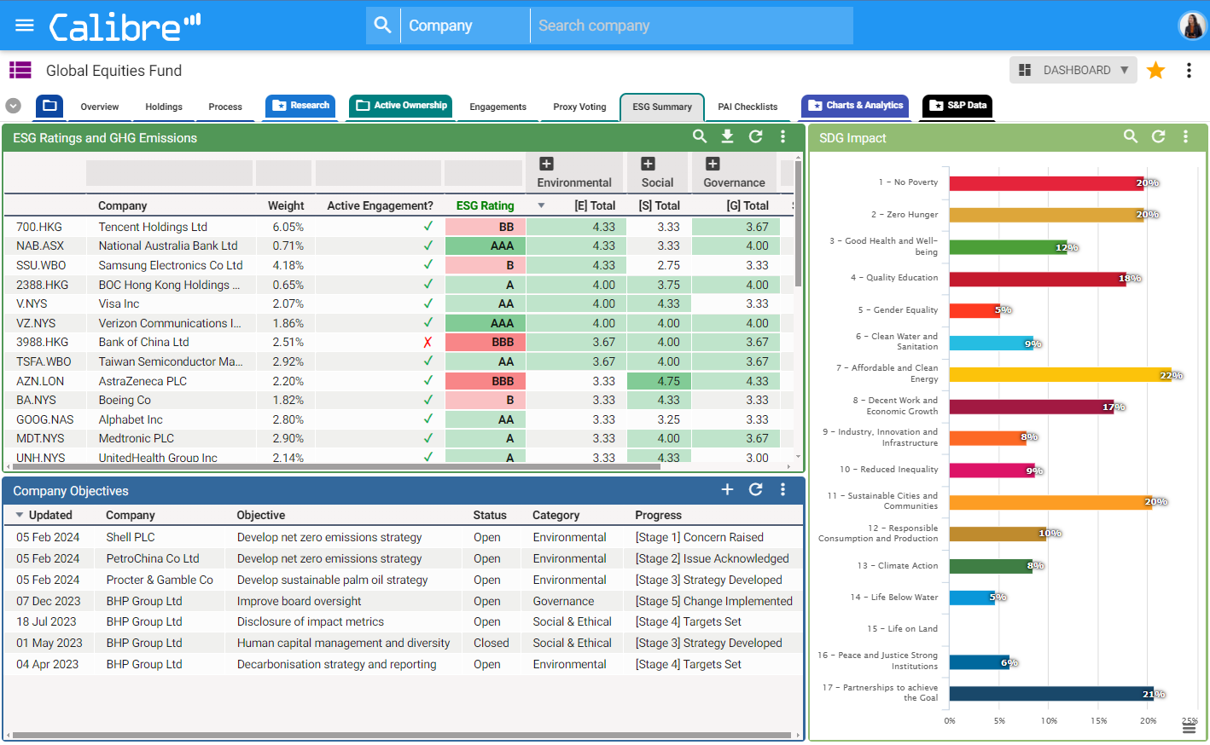Toggle Active Engagement check for Boeing Co

click(428, 400)
